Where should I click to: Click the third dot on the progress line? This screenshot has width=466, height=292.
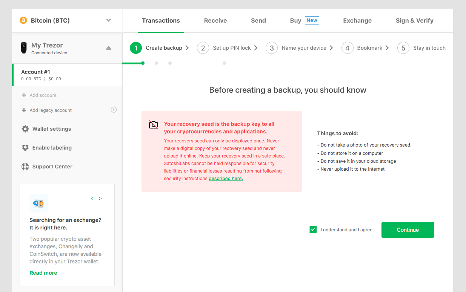tap(170, 63)
